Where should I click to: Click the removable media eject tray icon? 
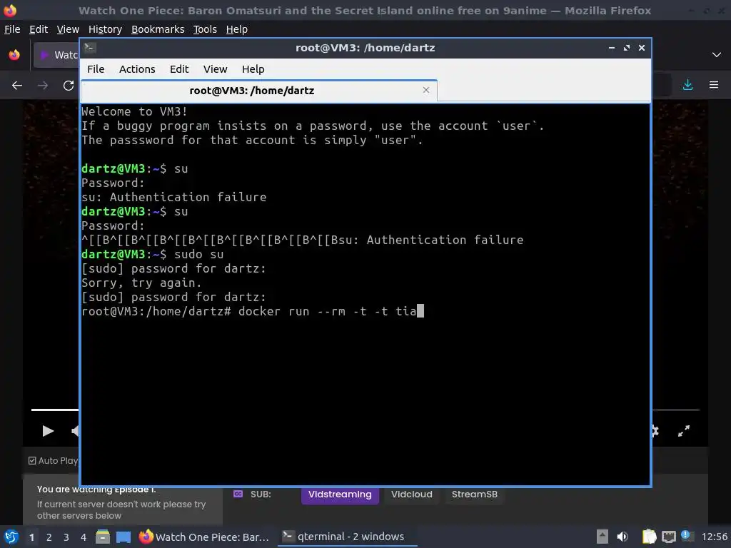(603, 537)
